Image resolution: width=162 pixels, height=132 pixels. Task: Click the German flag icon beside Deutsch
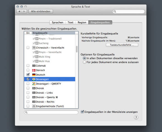pos(34,75)
